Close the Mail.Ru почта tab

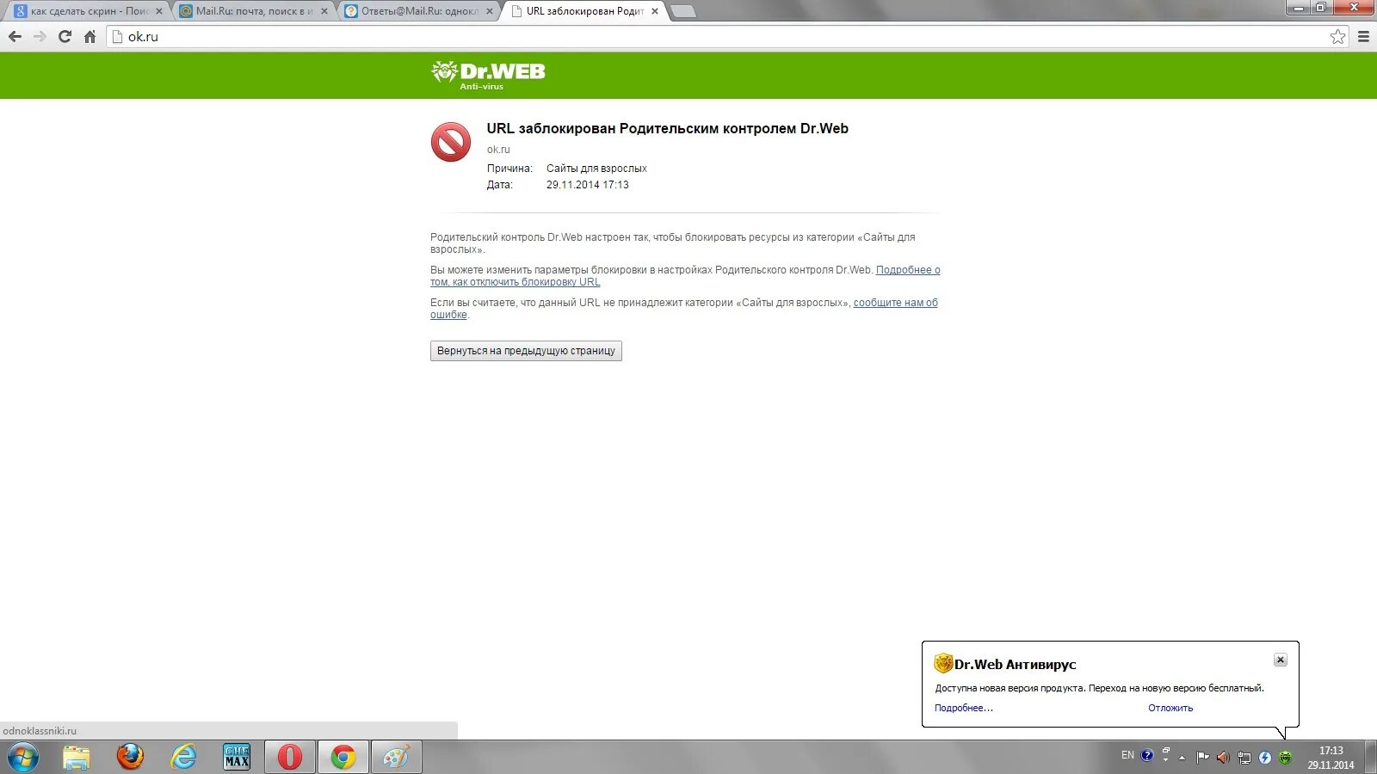[x=324, y=11]
